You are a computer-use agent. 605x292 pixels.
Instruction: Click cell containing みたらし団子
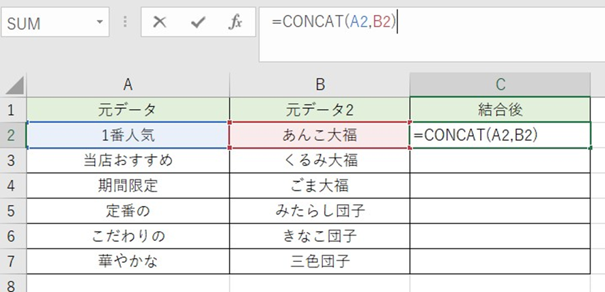click(320, 211)
